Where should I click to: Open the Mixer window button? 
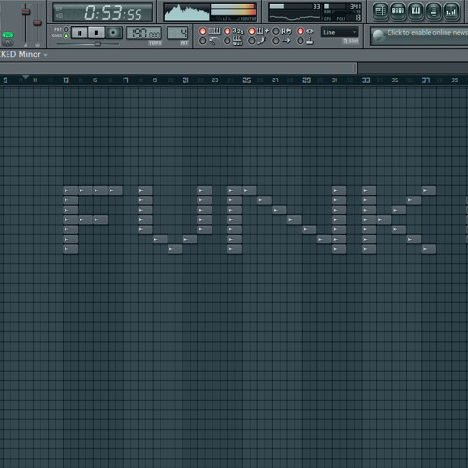tap(451, 11)
